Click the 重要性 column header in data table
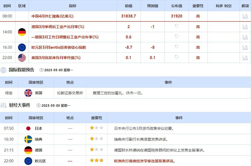 coord(198,6)
